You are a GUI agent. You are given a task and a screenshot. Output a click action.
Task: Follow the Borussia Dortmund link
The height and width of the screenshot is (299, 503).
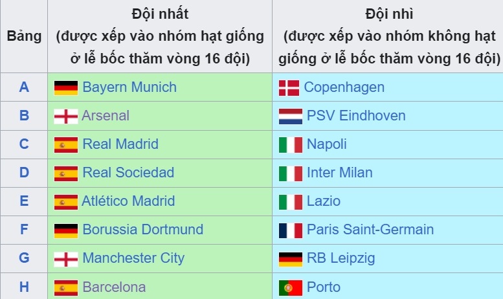143,230
